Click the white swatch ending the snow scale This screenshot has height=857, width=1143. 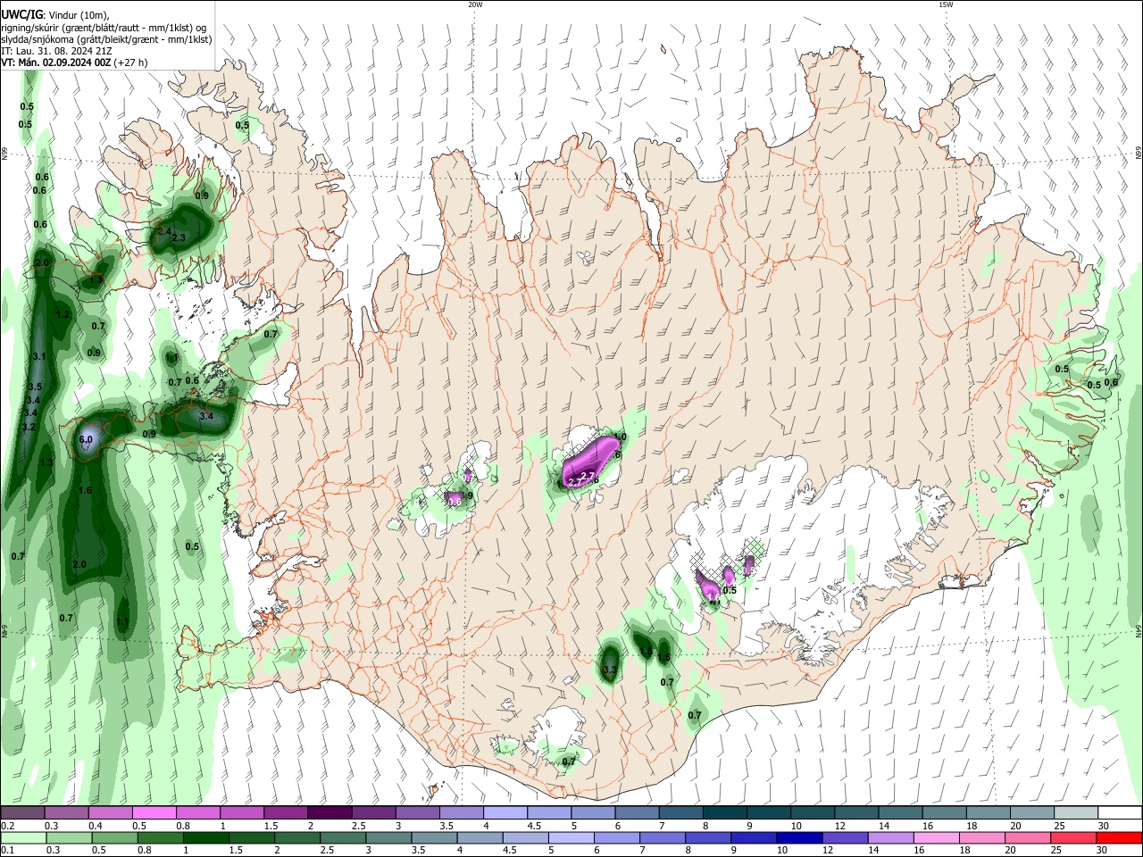(x=1120, y=813)
